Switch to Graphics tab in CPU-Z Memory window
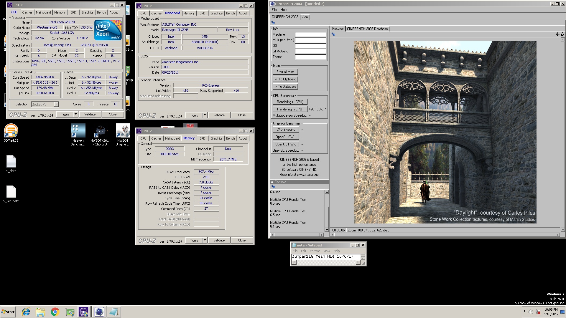This screenshot has height=318, width=566. (x=216, y=138)
